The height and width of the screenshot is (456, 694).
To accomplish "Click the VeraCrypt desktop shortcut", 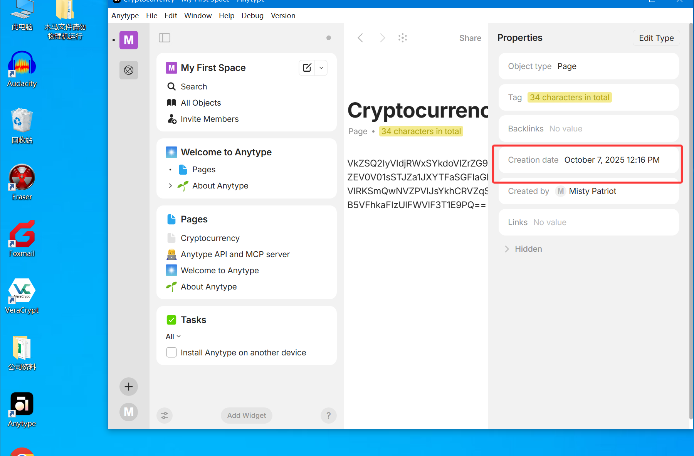I will click(22, 296).
